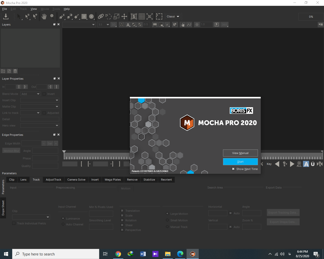This screenshot has width=324, height=259.
Task: Click the Export Shape Data button
Action: pos(283,222)
